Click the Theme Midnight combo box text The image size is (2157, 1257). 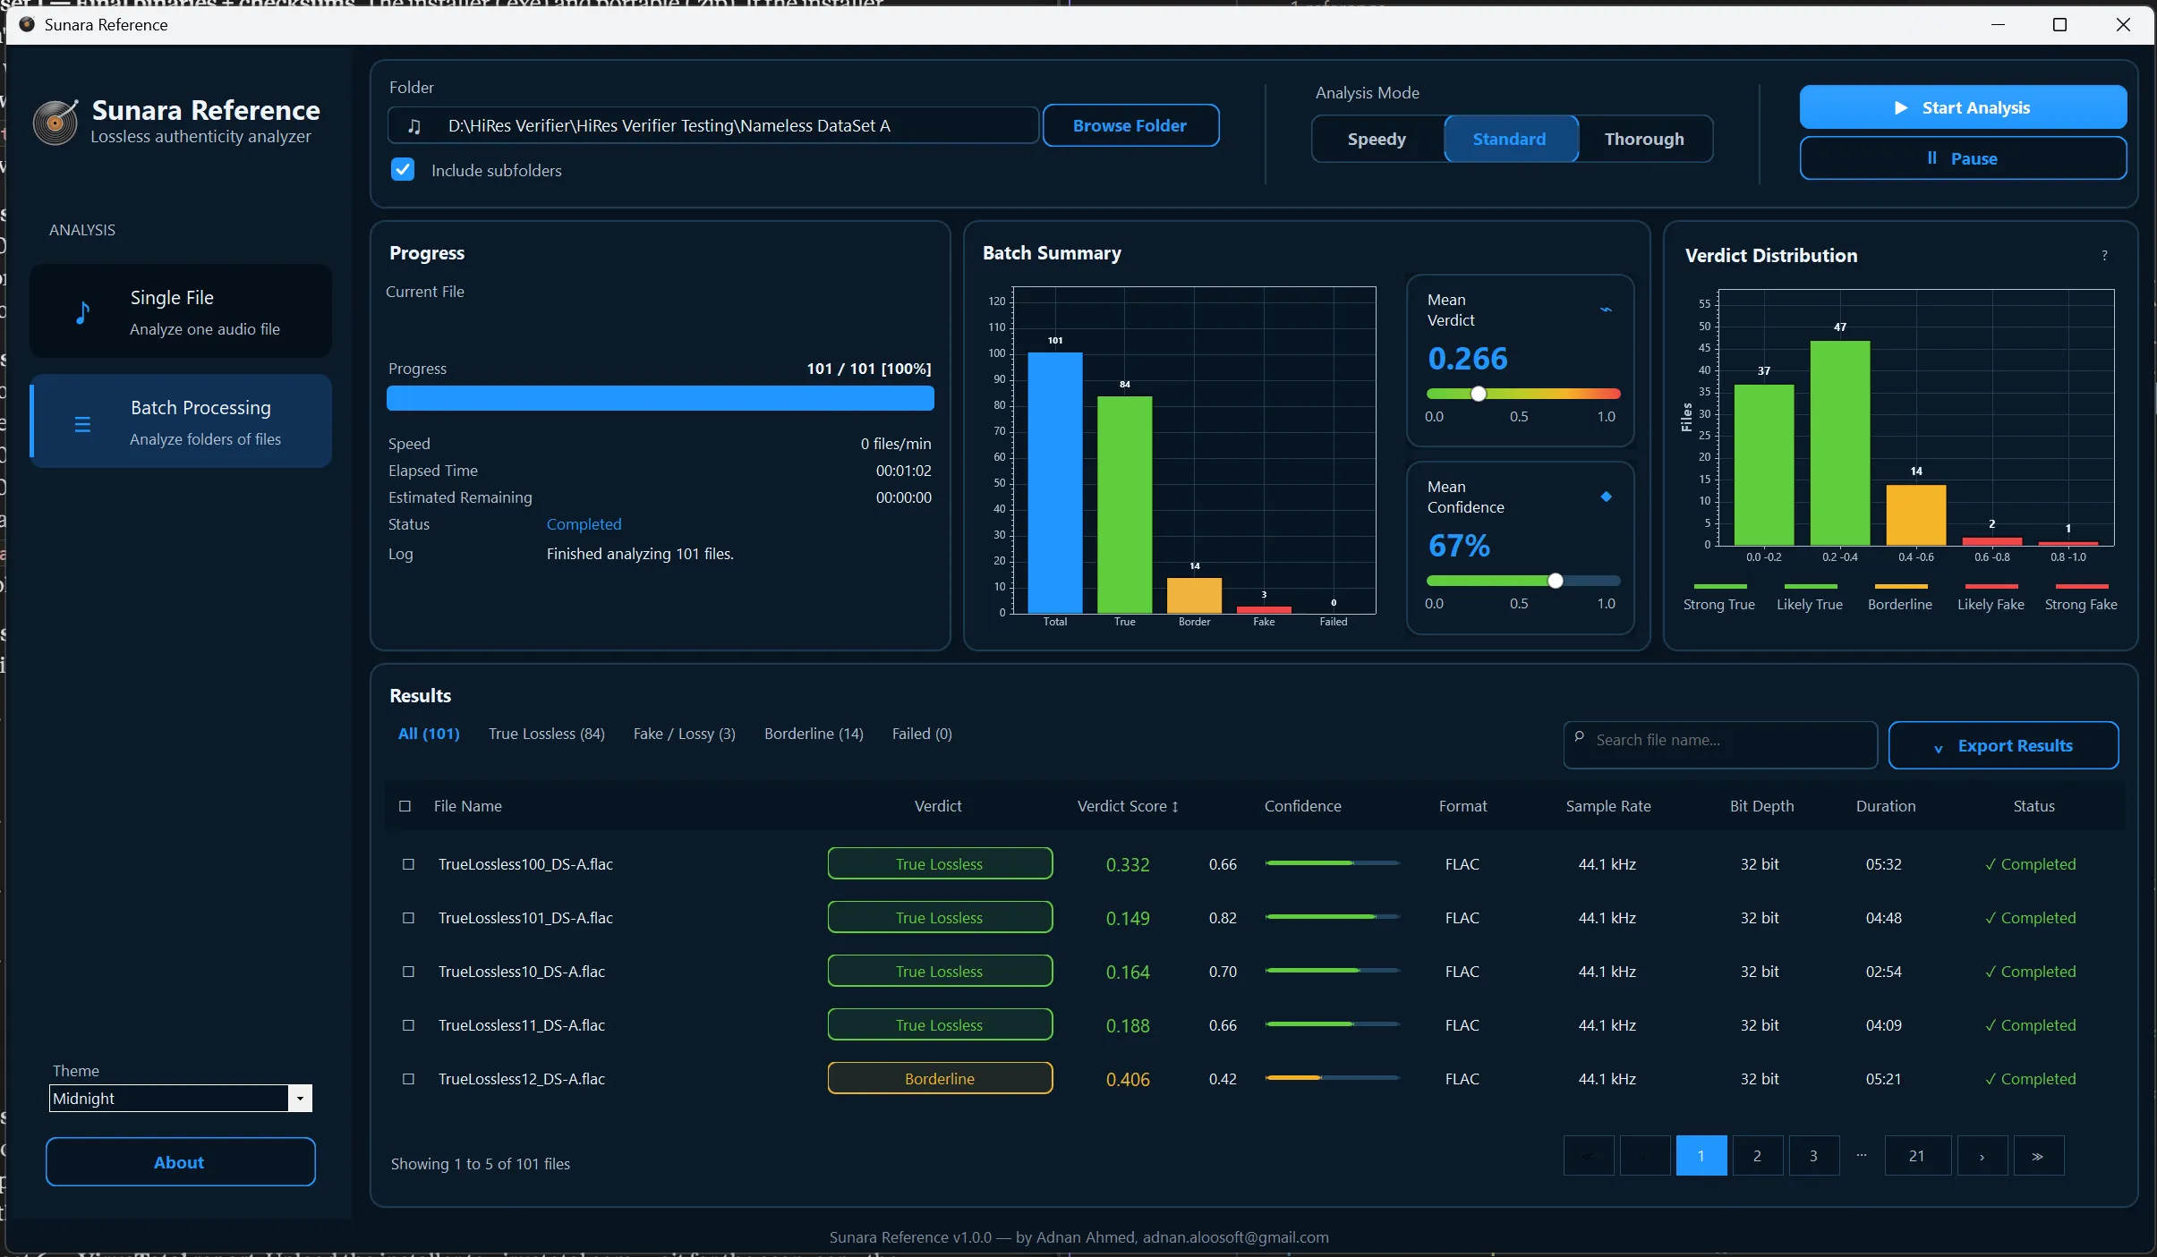point(83,1099)
